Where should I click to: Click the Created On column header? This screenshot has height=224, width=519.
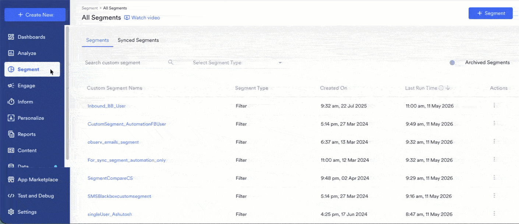[333, 88]
